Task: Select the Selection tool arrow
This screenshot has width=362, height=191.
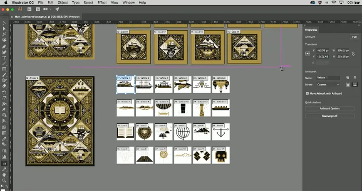Action: 4,23
